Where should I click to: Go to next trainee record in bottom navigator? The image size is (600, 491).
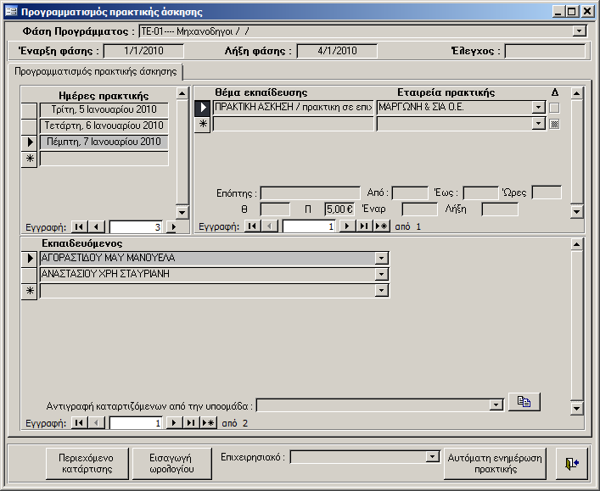pos(173,422)
